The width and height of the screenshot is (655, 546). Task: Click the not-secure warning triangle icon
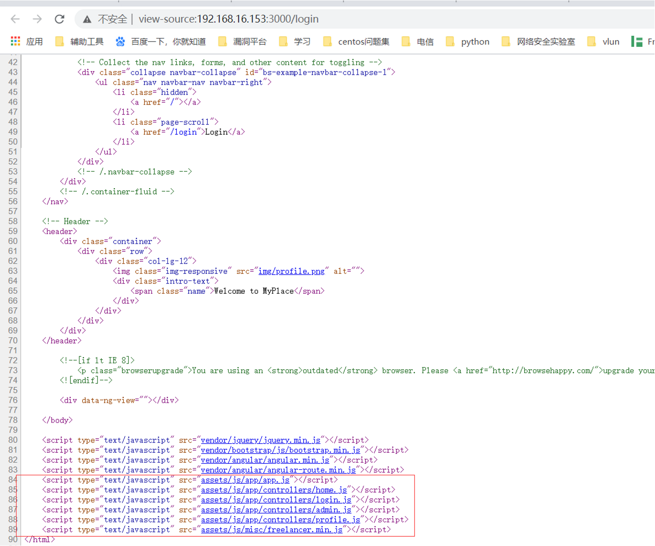[87, 19]
